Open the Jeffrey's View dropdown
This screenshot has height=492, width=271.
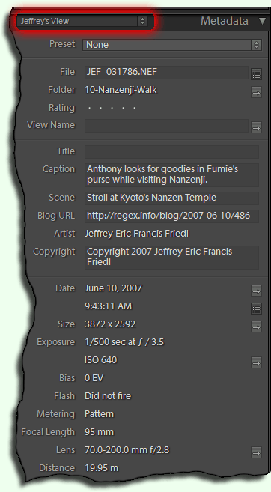pos(82,21)
